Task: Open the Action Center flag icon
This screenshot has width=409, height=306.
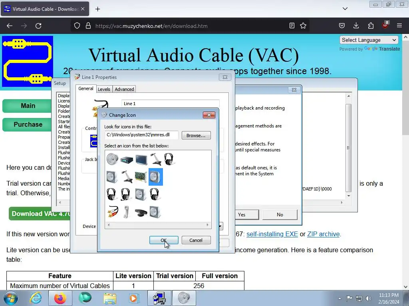Action: tap(349, 298)
